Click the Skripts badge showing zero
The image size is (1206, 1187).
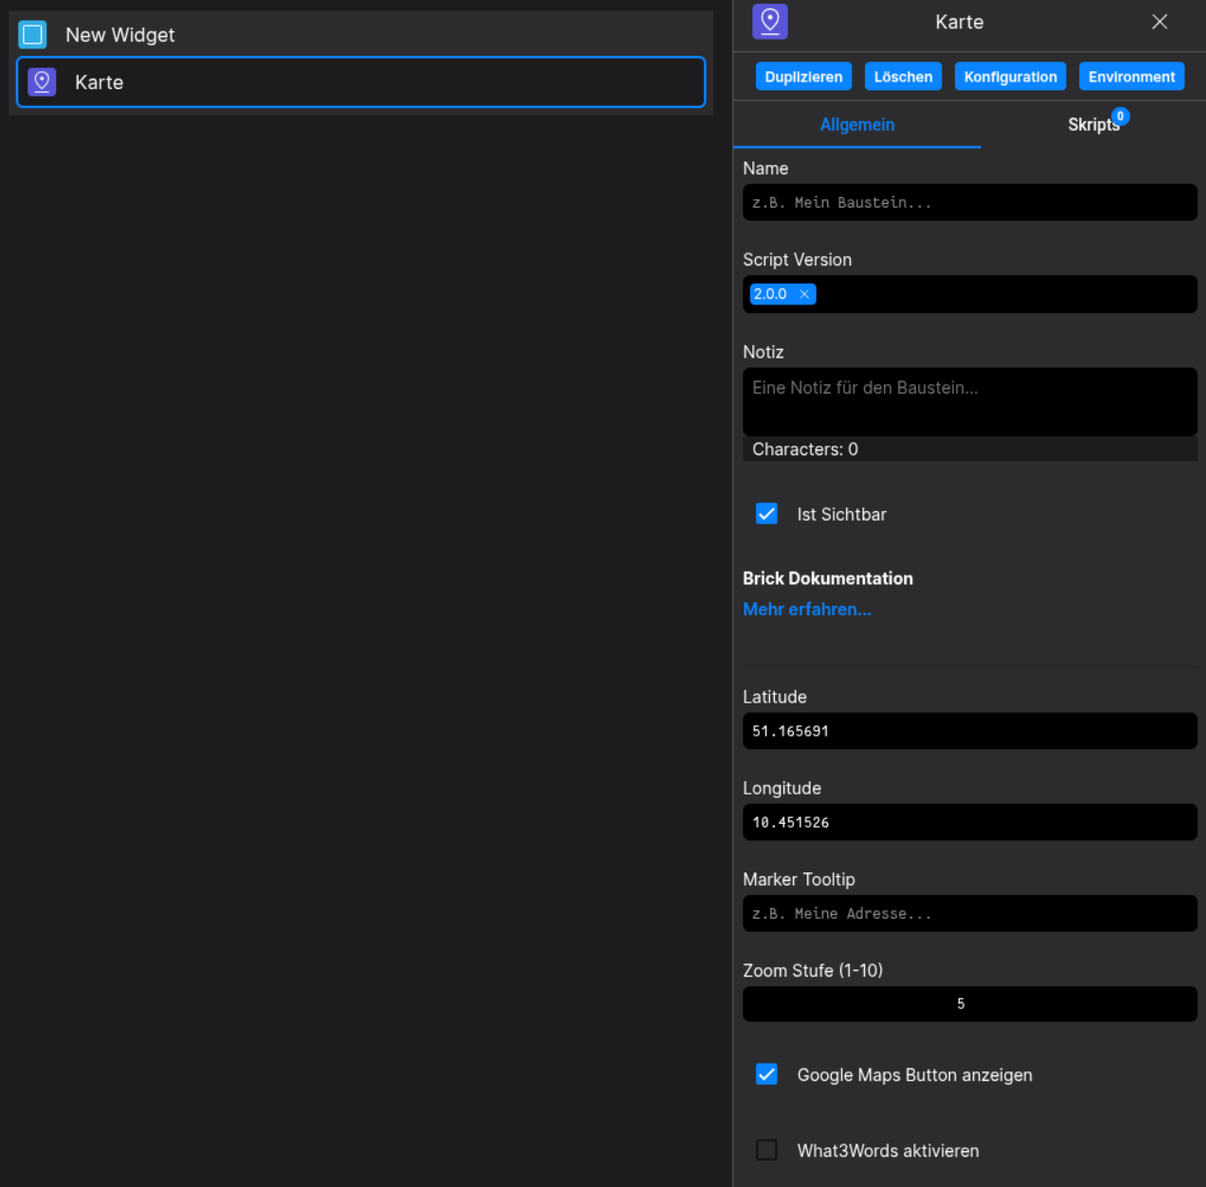pyautogui.click(x=1120, y=115)
